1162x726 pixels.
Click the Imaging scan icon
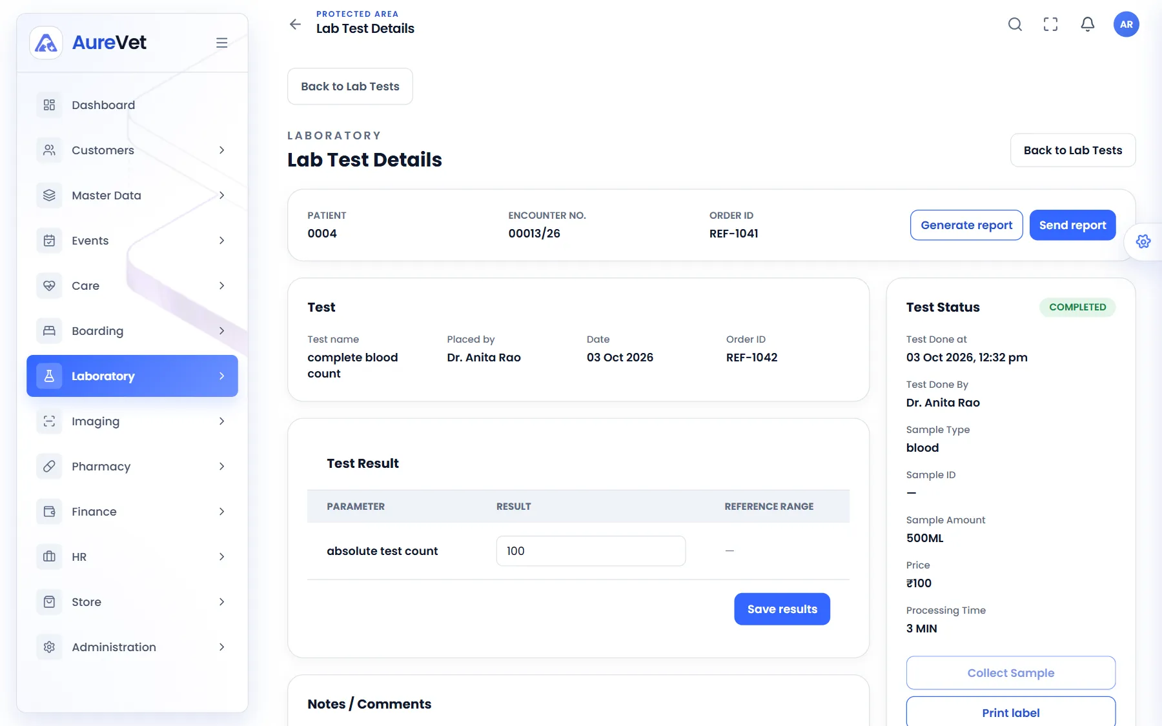pos(49,421)
